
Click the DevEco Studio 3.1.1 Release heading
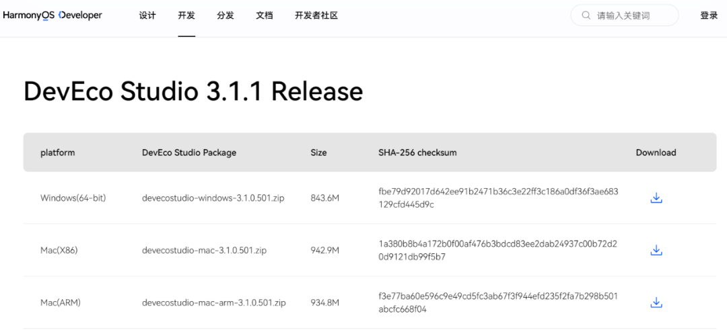click(x=193, y=91)
